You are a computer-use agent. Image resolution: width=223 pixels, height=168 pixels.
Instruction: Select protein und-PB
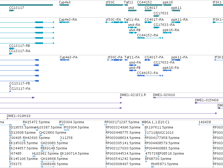133,70
